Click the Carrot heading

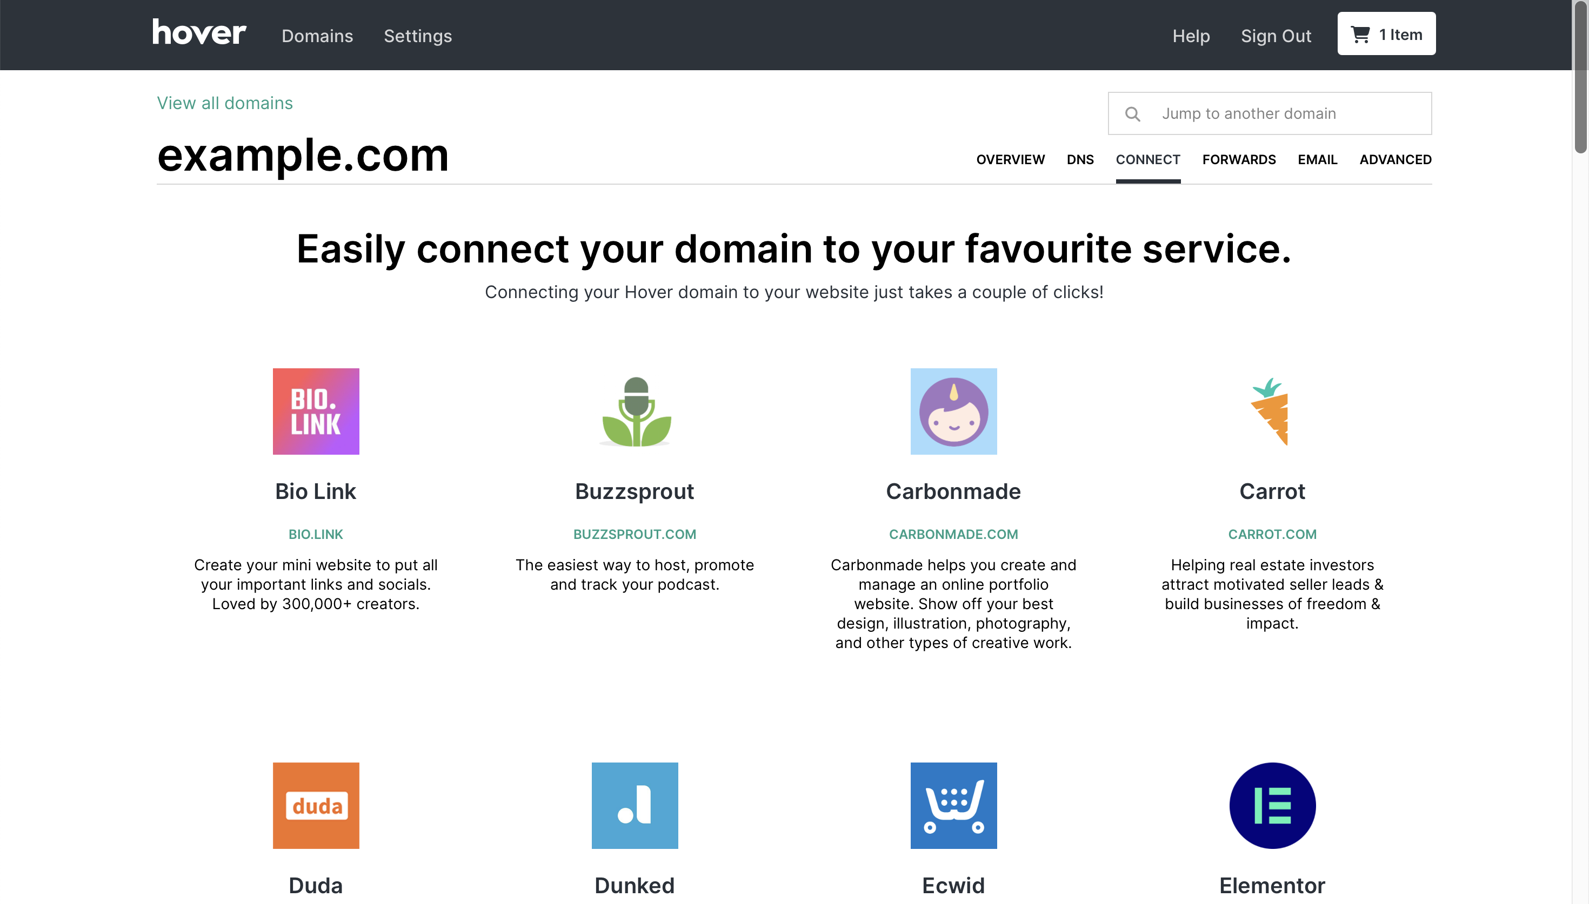(1272, 491)
